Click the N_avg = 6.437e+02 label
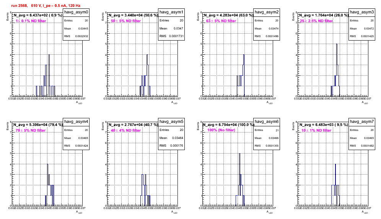Viewport: 381px width, 219px height. click(37, 15)
